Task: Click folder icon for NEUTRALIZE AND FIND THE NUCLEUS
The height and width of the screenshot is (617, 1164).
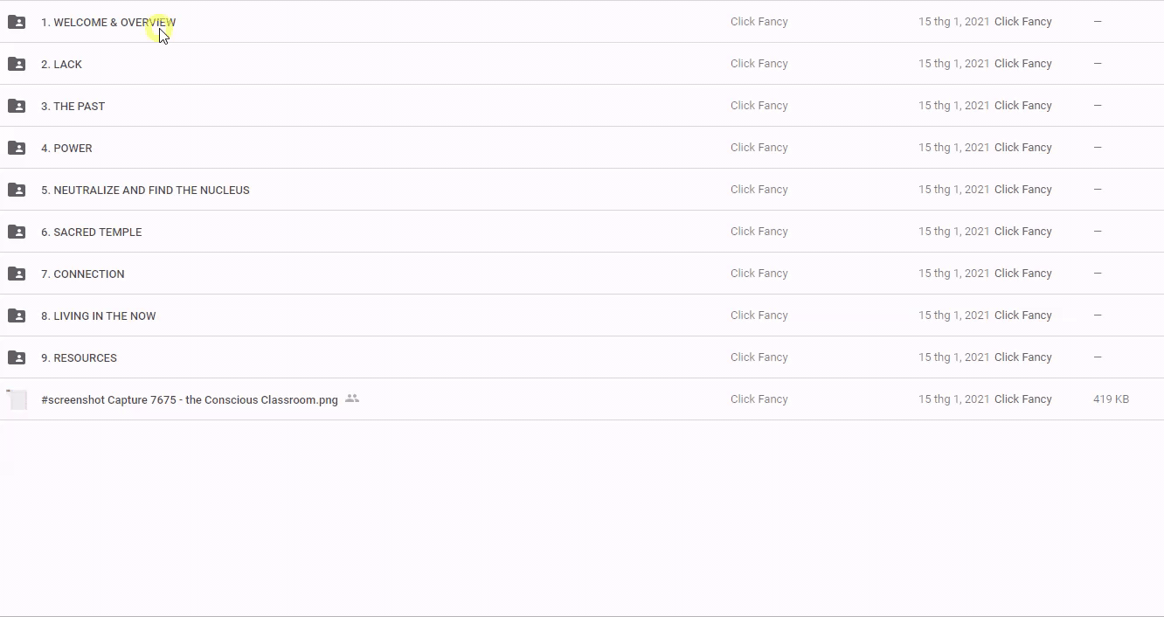Action: tap(17, 190)
